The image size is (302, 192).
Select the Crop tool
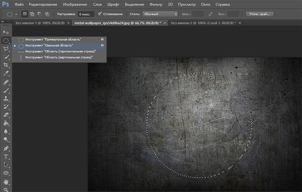6,65
